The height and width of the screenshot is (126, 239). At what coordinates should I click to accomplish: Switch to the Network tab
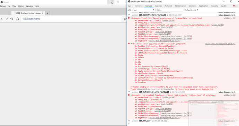(168, 6)
